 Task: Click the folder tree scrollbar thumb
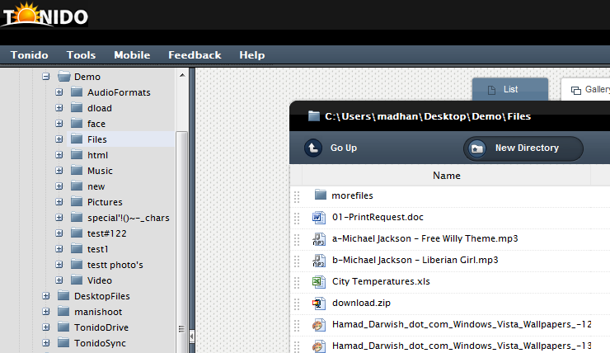pos(181,242)
